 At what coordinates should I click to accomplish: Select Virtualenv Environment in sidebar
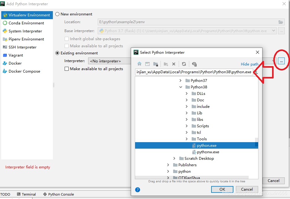(27, 15)
